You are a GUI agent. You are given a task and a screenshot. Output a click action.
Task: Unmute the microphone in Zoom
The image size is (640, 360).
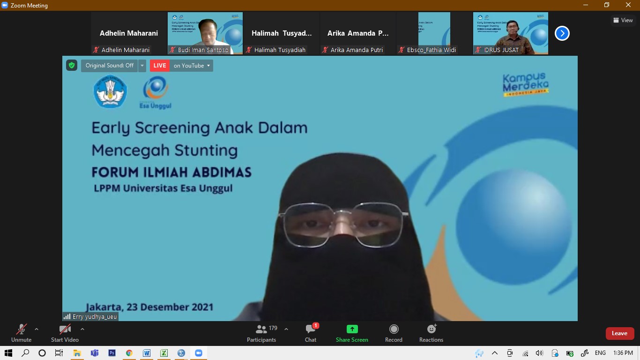[x=21, y=333]
